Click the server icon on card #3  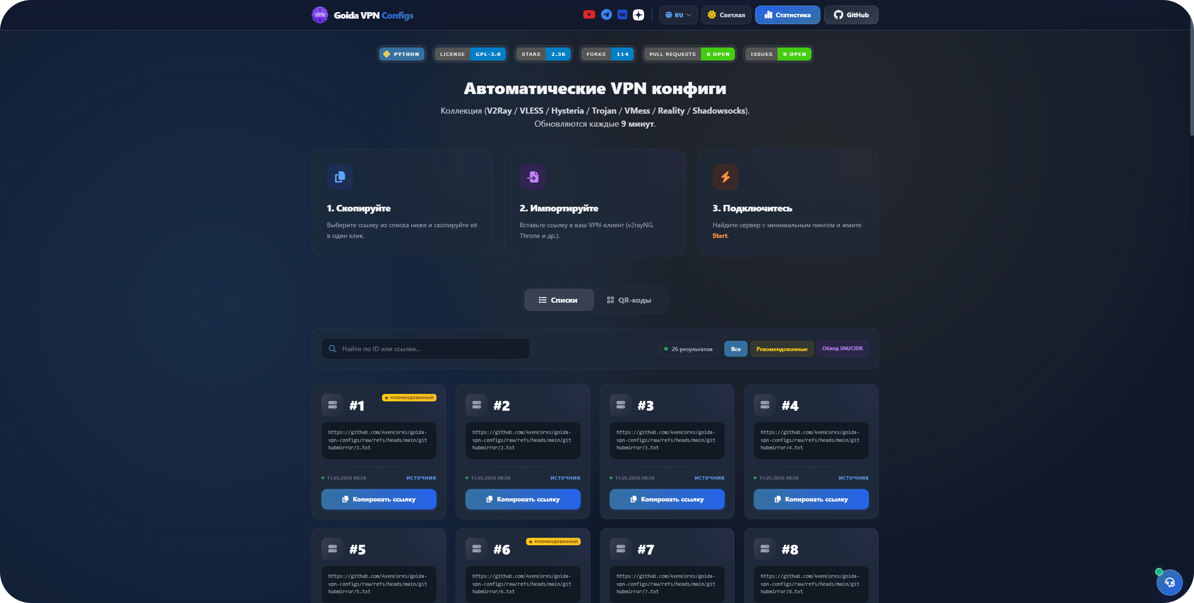[621, 405]
